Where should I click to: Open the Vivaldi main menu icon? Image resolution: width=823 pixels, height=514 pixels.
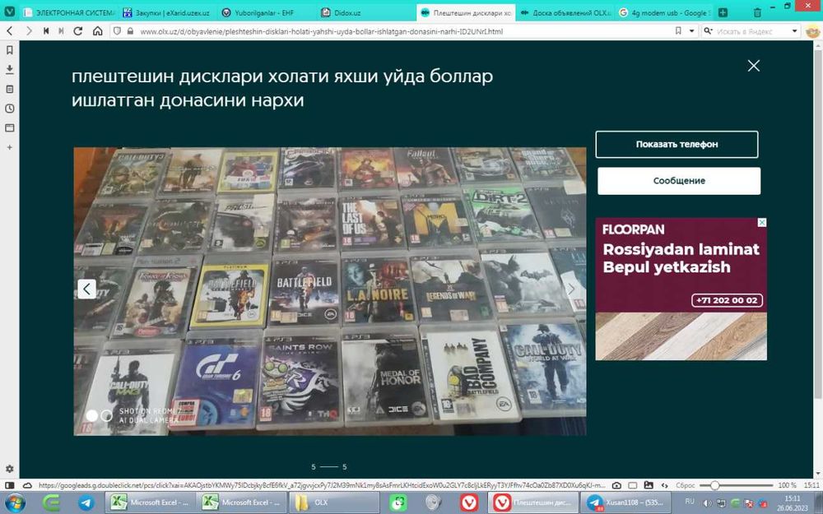[9, 12]
